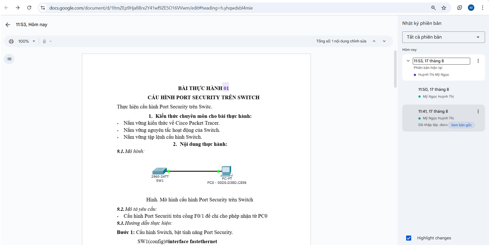Open more actions for 11:53 version
This screenshot has width=489, height=245.
tap(478, 61)
